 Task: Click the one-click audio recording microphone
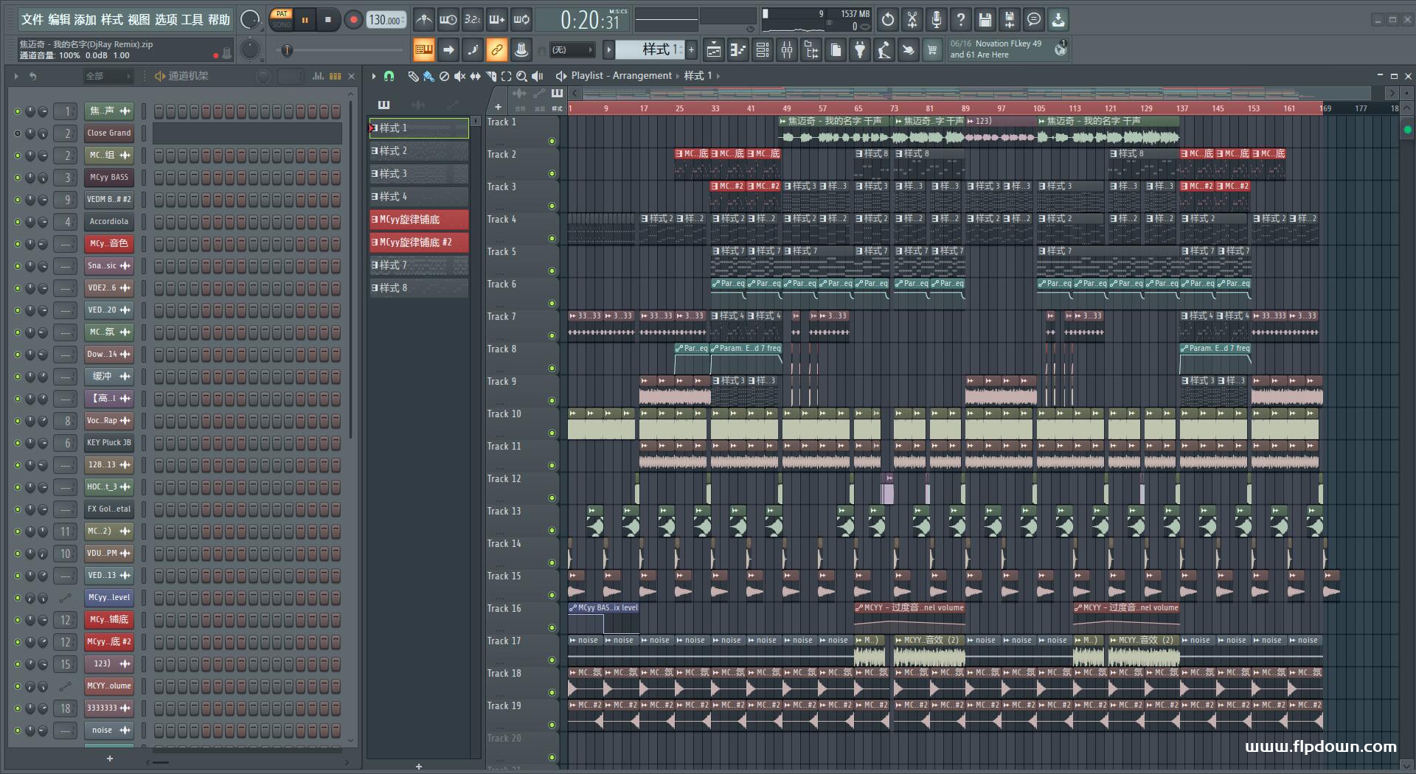coord(937,20)
